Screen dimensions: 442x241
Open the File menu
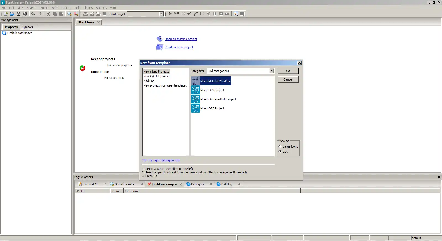tap(4, 8)
